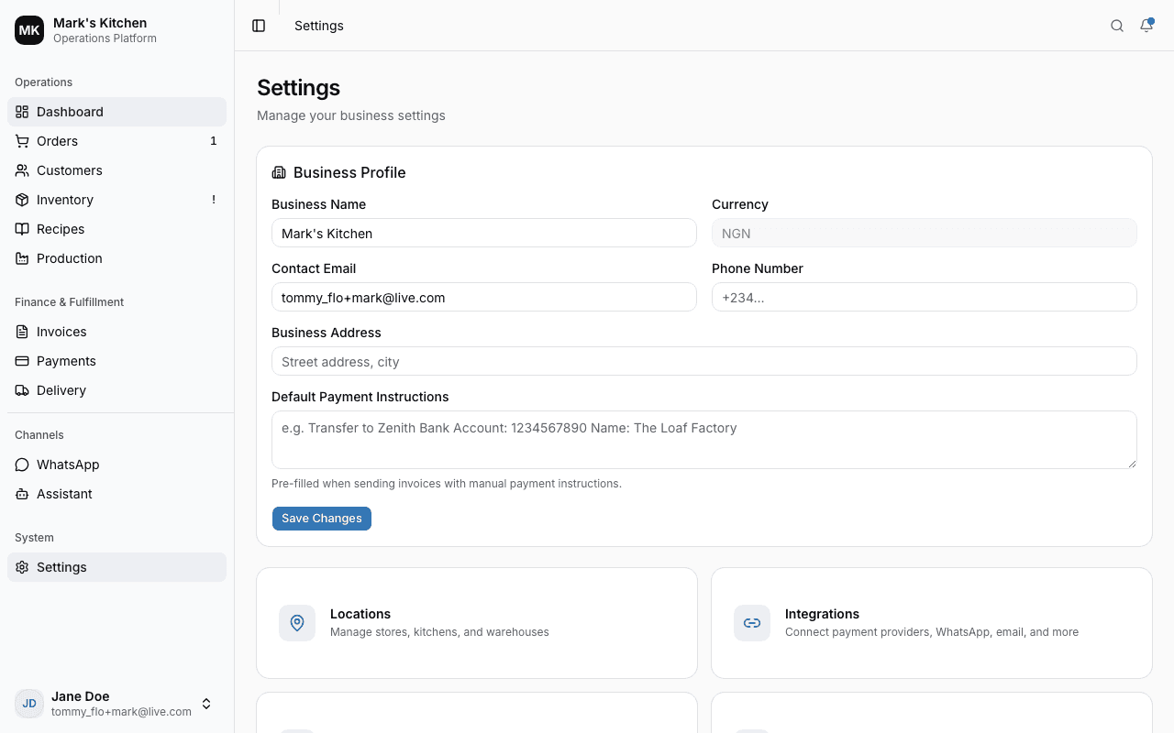The image size is (1174, 733).
Task: Click the Integrations link icon
Action: [751, 622]
